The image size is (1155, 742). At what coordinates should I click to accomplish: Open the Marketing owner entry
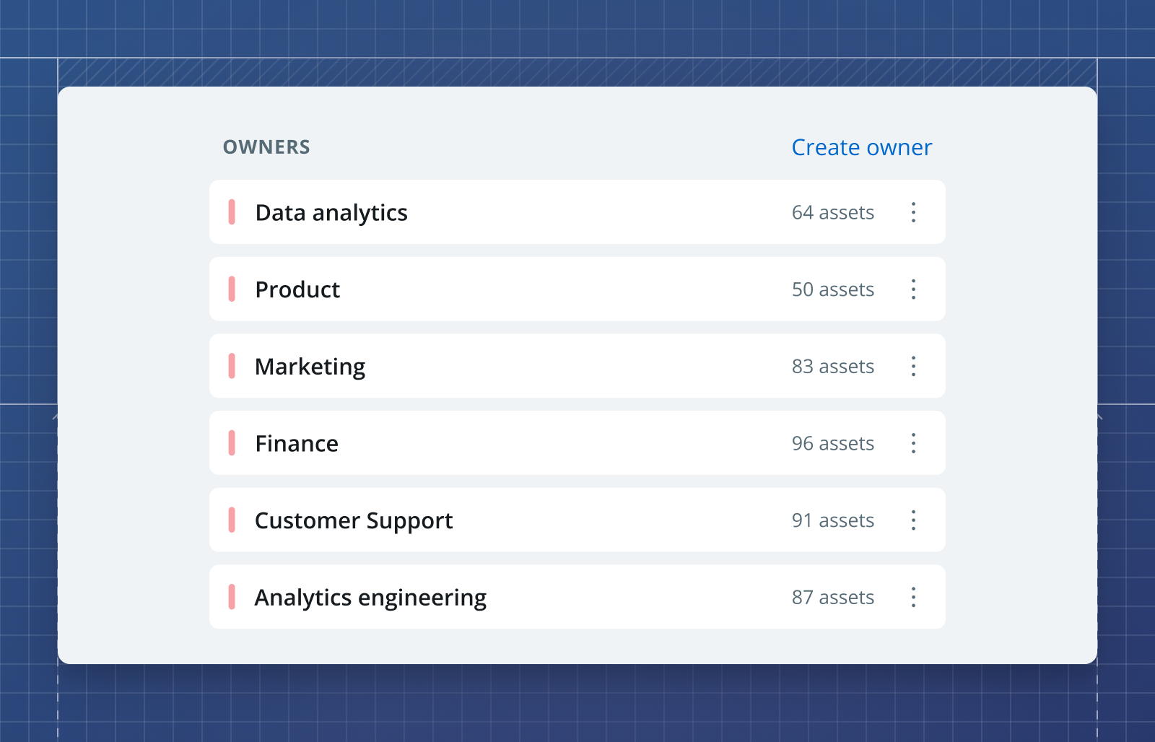coord(577,366)
